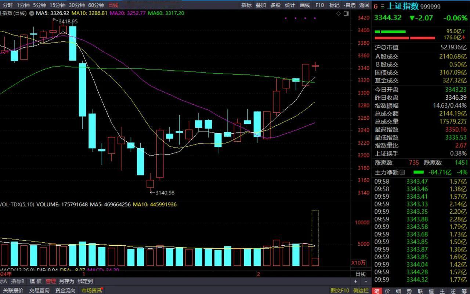Click the 最高指数 3350.16 value

pos(456,130)
